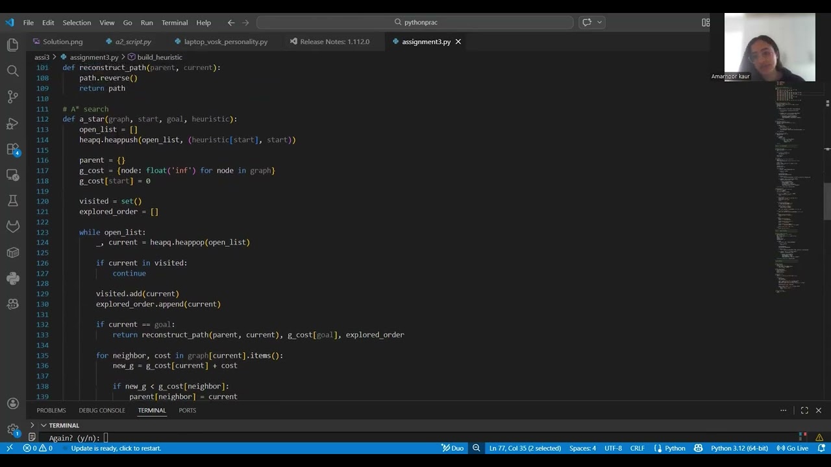Screen dimensions: 831x467
Task: Change the Python 3.12 (64-bit) interpreter
Action: (739, 448)
